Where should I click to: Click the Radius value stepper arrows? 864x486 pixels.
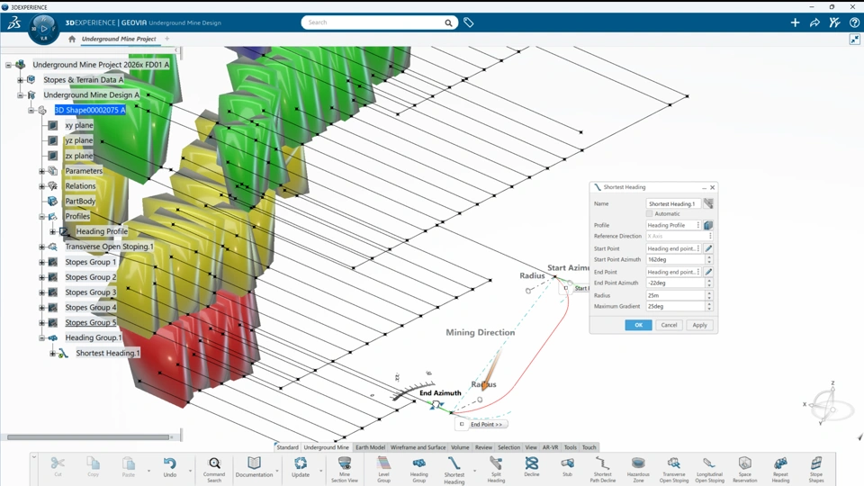(x=709, y=295)
